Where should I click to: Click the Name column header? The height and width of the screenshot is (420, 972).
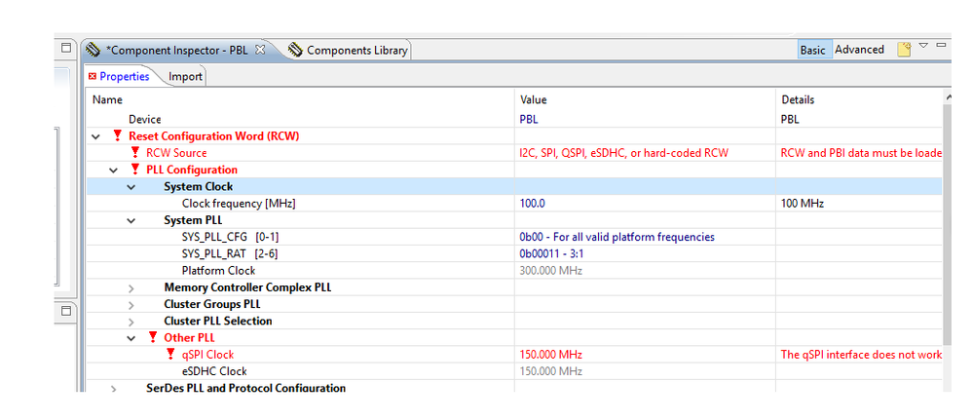(301, 99)
